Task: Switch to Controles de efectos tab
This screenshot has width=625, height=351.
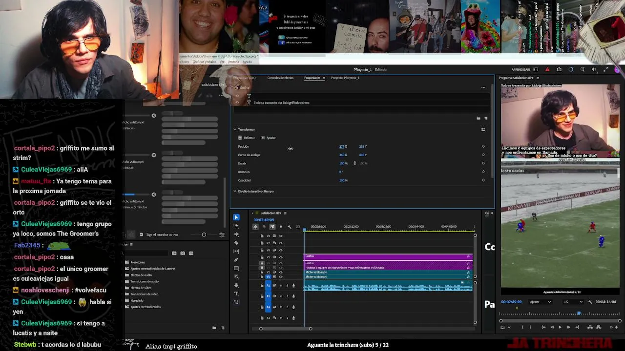Action: [280, 78]
